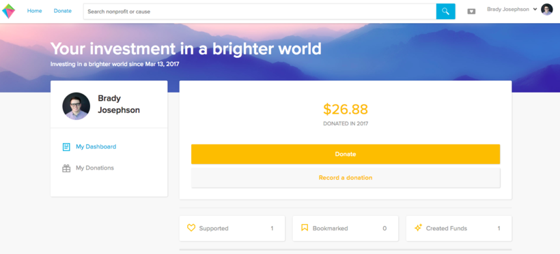This screenshot has height=254, width=560.
Task: Click the Created Funds sparkle icon
Action: (418, 227)
